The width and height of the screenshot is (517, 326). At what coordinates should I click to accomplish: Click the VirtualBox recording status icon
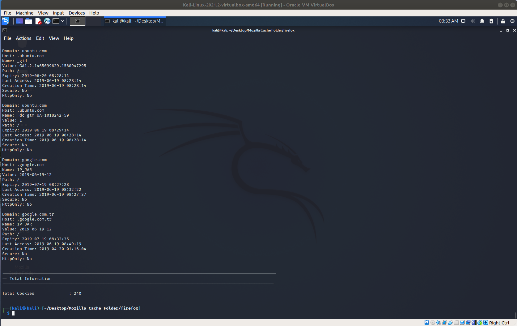(x=468, y=323)
